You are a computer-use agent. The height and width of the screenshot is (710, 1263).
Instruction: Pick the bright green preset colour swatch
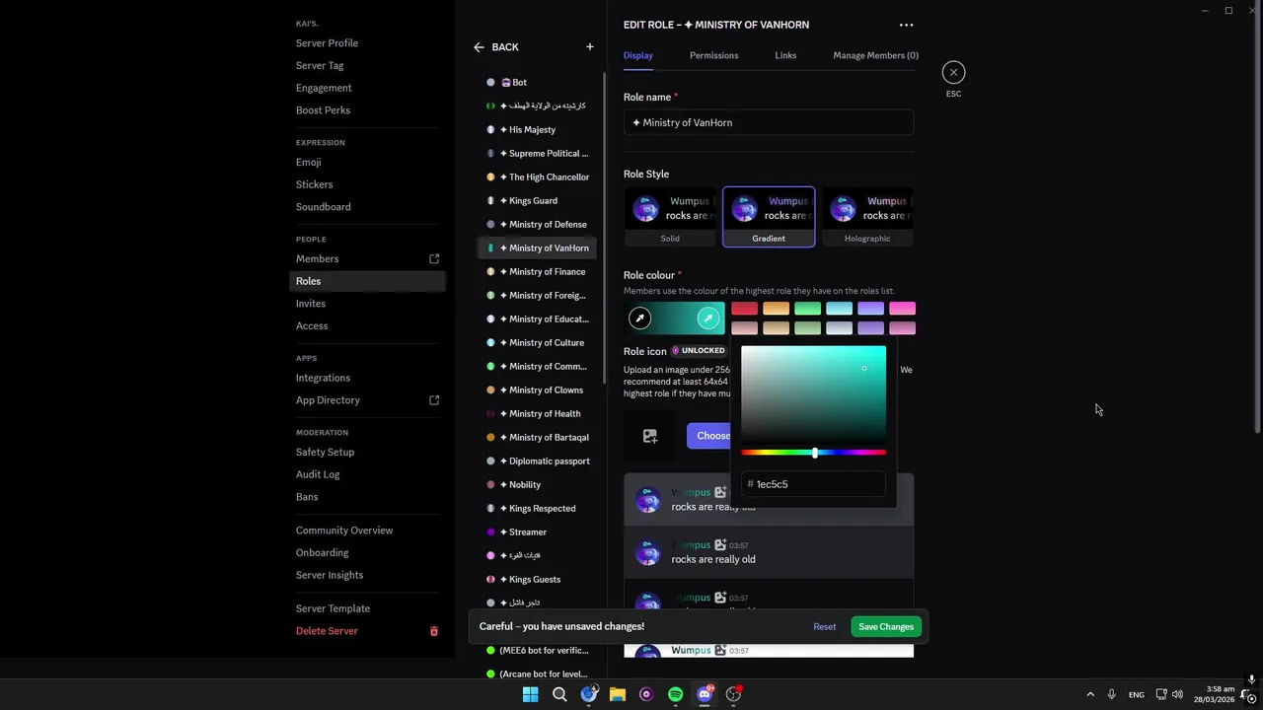(807, 309)
